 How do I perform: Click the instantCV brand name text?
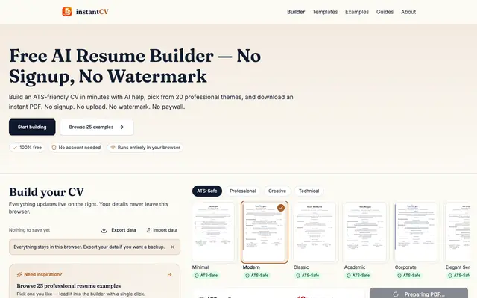coord(92,12)
